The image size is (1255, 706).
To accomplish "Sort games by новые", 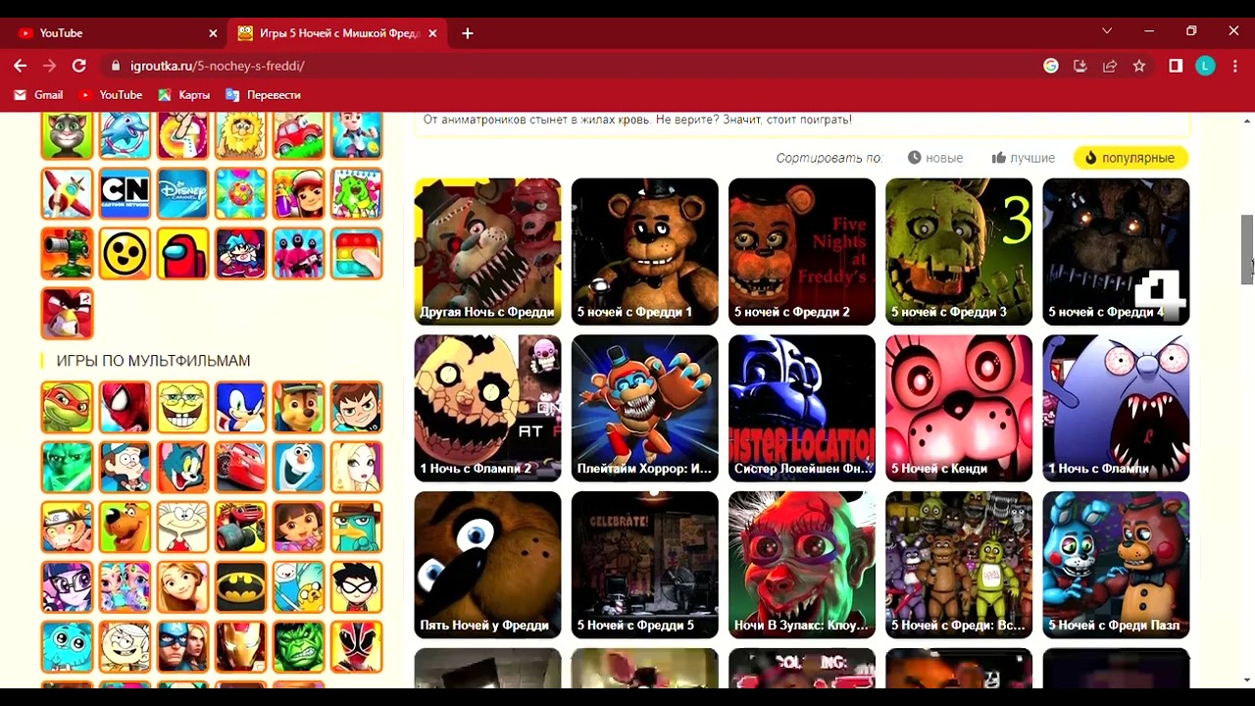I will (x=935, y=158).
